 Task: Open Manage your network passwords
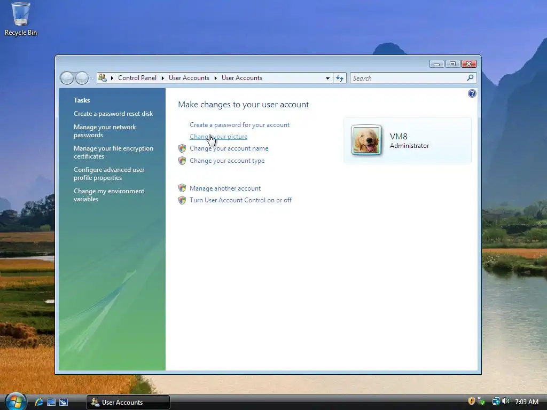105,131
